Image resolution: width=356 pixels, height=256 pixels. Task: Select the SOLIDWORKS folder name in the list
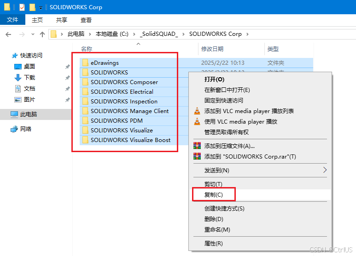109,72
